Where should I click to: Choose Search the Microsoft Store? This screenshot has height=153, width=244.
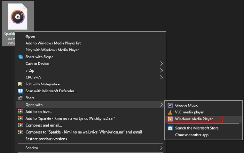[x=203, y=128]
